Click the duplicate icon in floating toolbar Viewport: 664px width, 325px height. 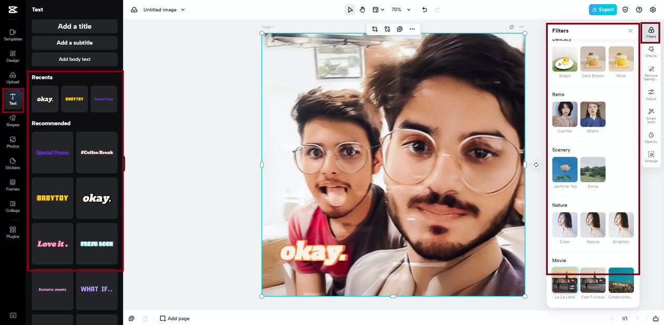point(399,29)
